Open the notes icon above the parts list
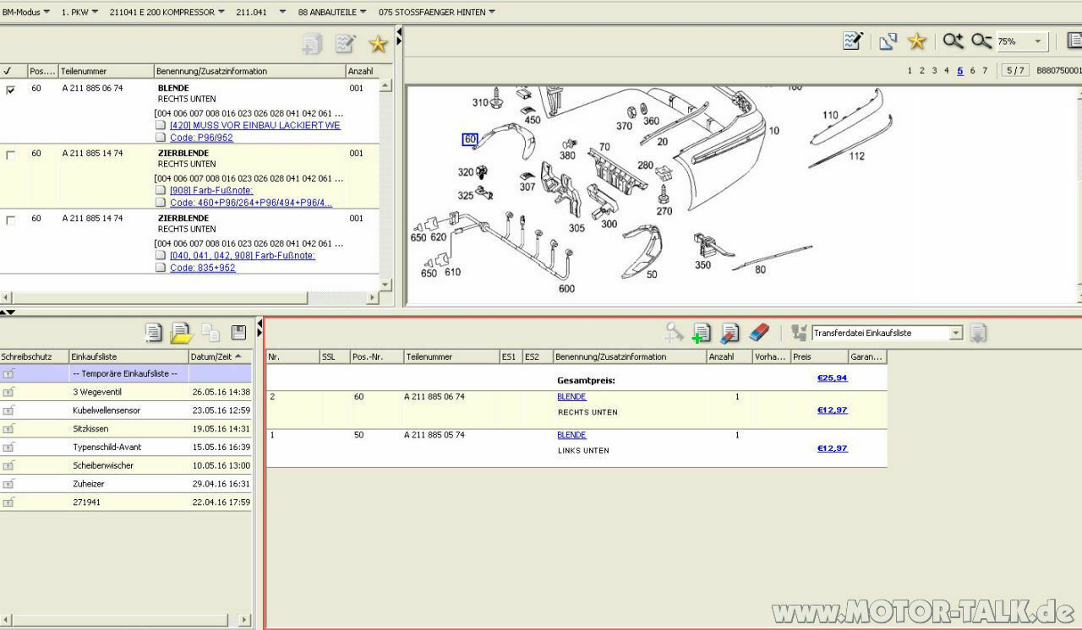Image resolution: width=1082 pixels, height=630 pixels. point(345,44)
